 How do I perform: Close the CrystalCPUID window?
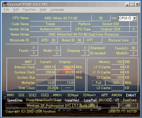(x=137, y=4)
